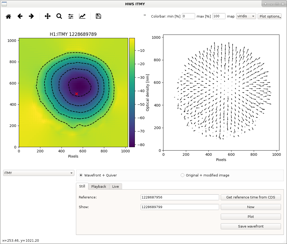
Task: Go back to previous view arrow
Action: click(x=20, y=16)
